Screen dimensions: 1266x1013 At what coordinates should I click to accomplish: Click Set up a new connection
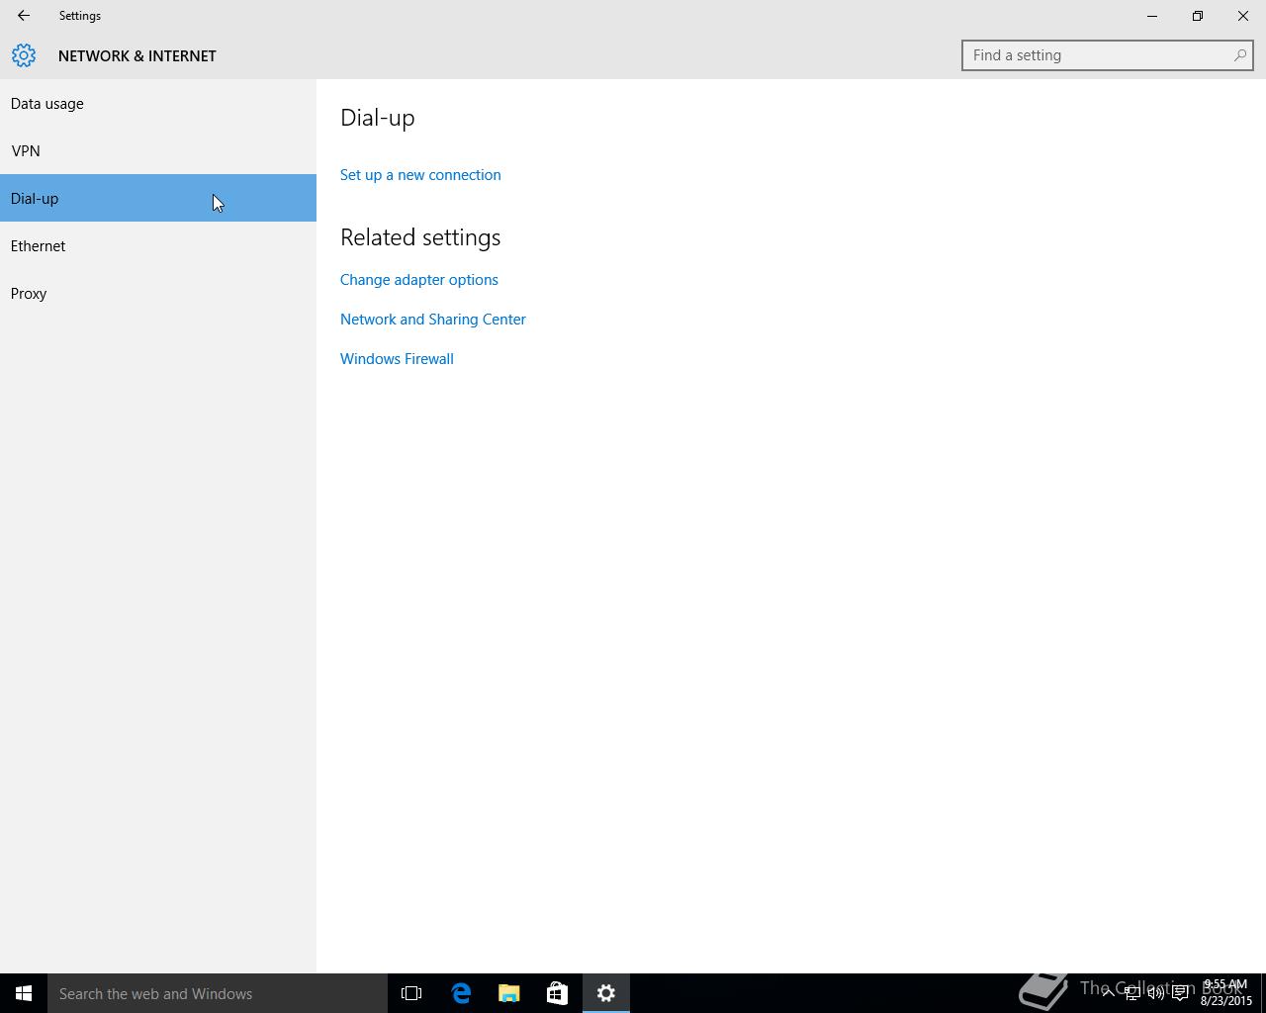pyautogui.click(x=420, y=175)
